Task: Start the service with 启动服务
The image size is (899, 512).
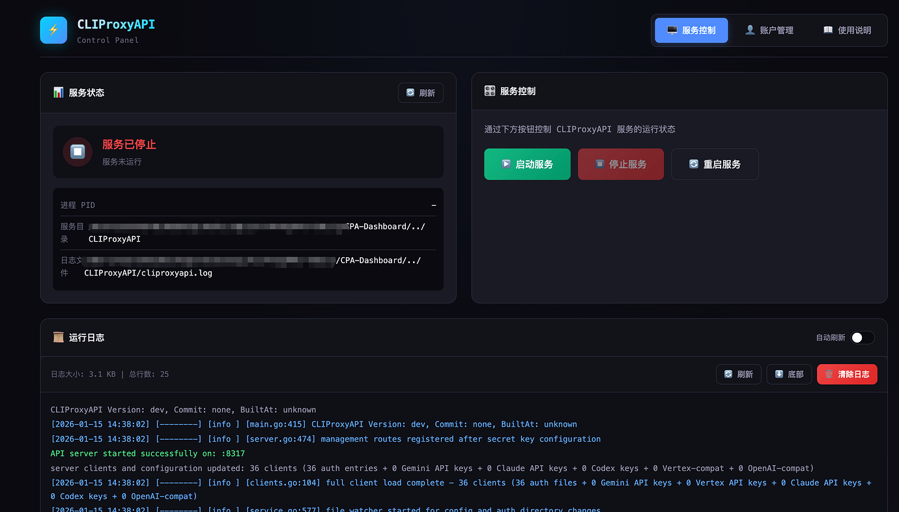Action: pyautogui.click(x=527, y=164)
